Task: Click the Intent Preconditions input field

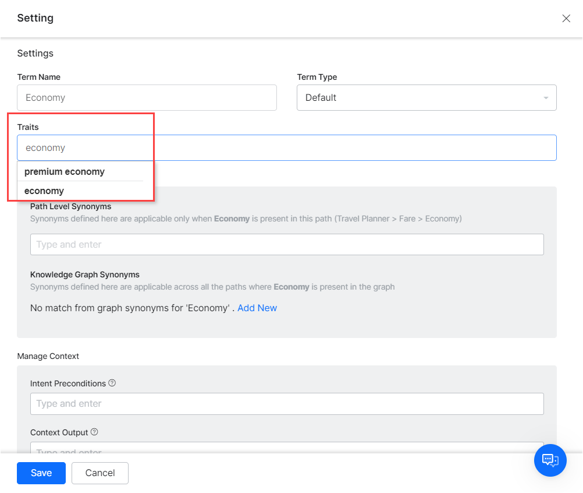Action: point(287,403)
